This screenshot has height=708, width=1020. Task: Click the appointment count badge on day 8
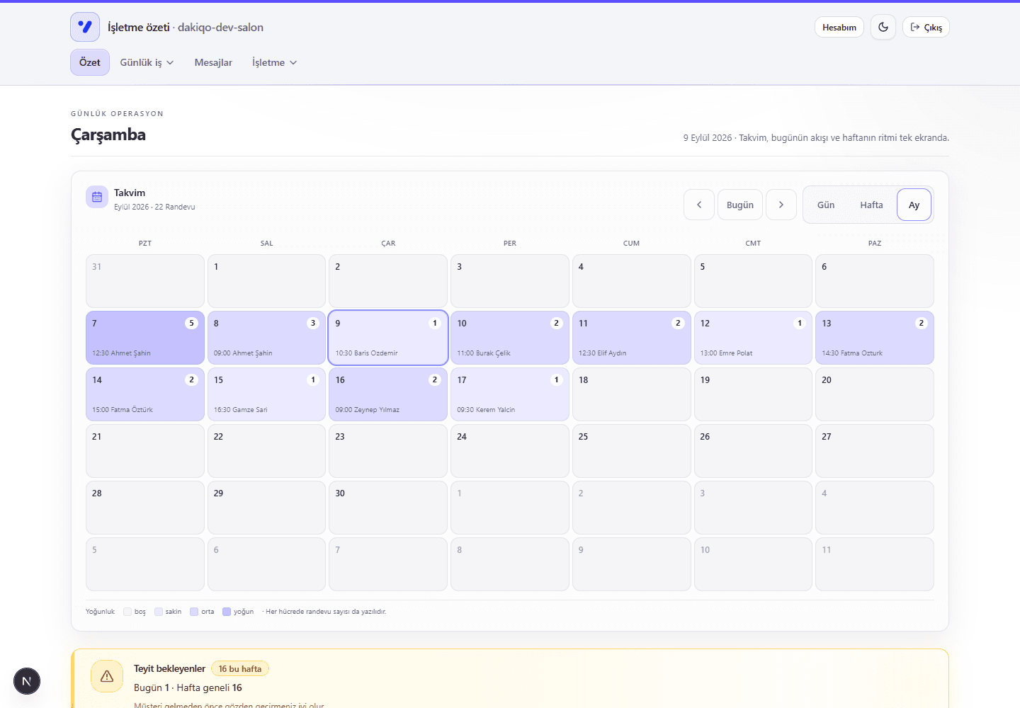point(313,323)
